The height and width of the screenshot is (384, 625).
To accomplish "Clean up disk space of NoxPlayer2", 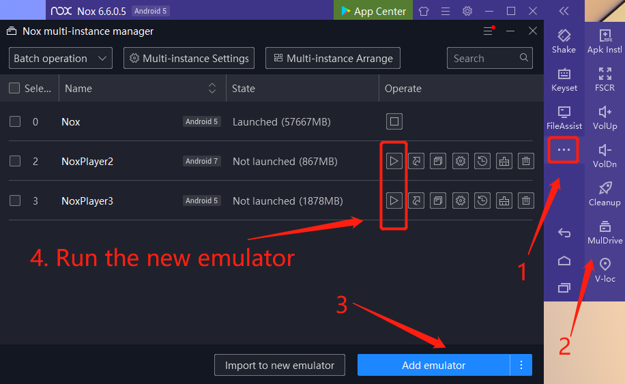I will pyautogui.click(x=504, y=161).
